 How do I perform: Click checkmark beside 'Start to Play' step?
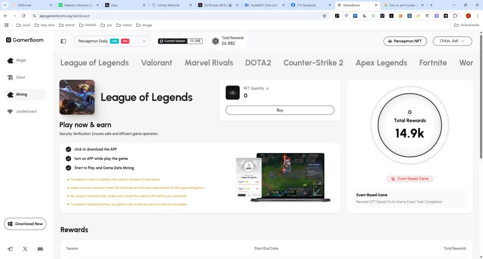tap(68, 168)
